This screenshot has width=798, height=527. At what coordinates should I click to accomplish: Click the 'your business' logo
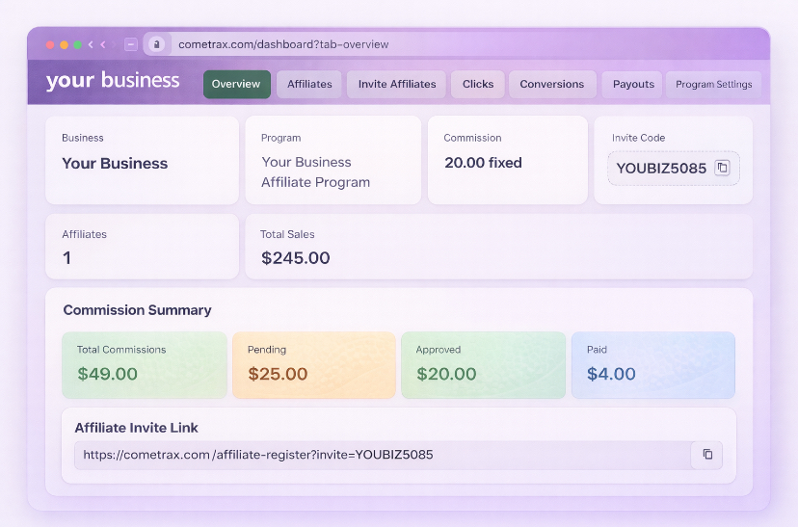click(x=113, y=80)
